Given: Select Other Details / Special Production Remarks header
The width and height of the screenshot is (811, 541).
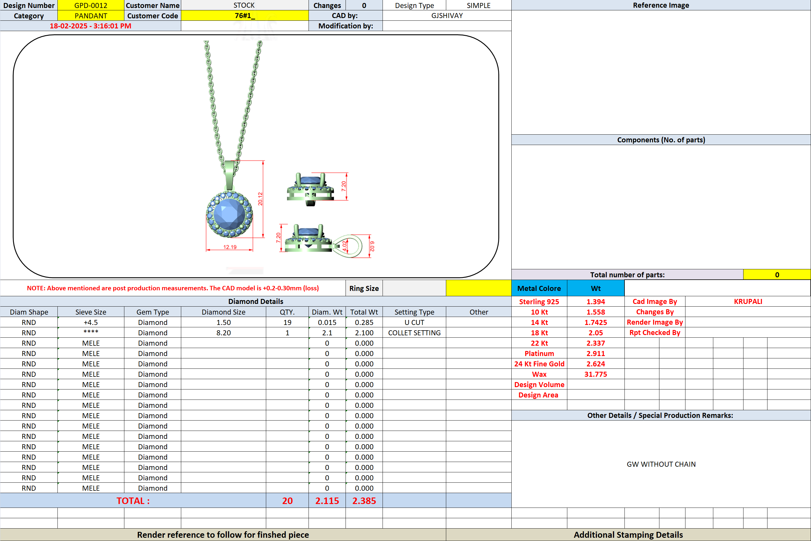Looking at the screenshot, I should tap(661, 415).
